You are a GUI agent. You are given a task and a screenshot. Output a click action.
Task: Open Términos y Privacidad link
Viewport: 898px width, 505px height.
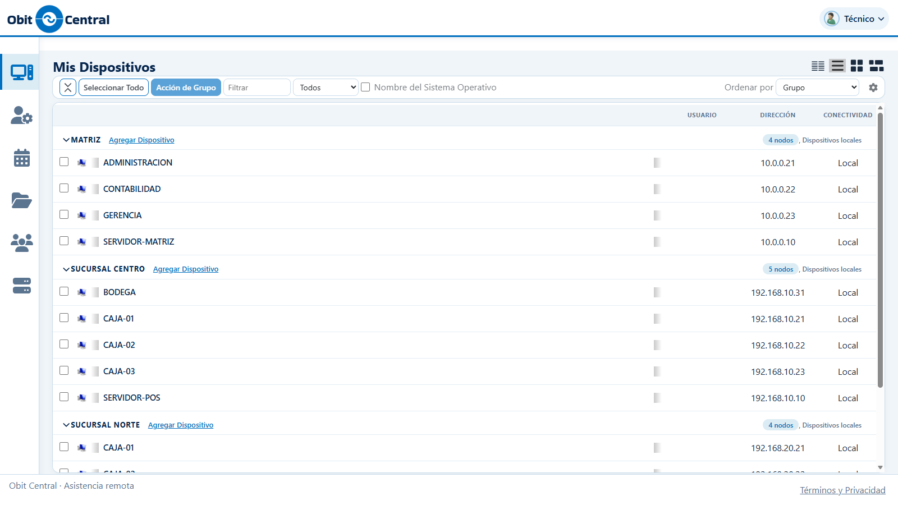coord(842,490)
